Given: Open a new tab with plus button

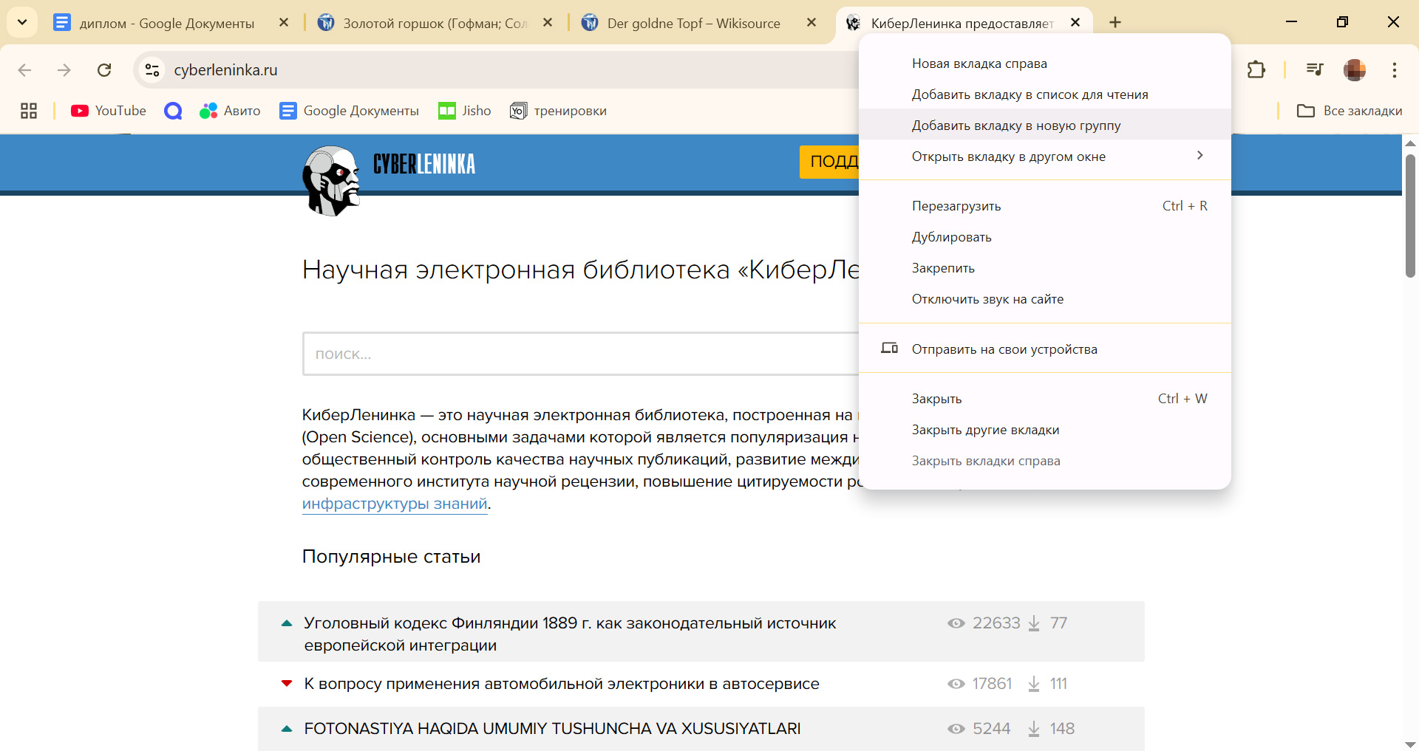Looking at the screenshot, I should [x=1115, y=22].
